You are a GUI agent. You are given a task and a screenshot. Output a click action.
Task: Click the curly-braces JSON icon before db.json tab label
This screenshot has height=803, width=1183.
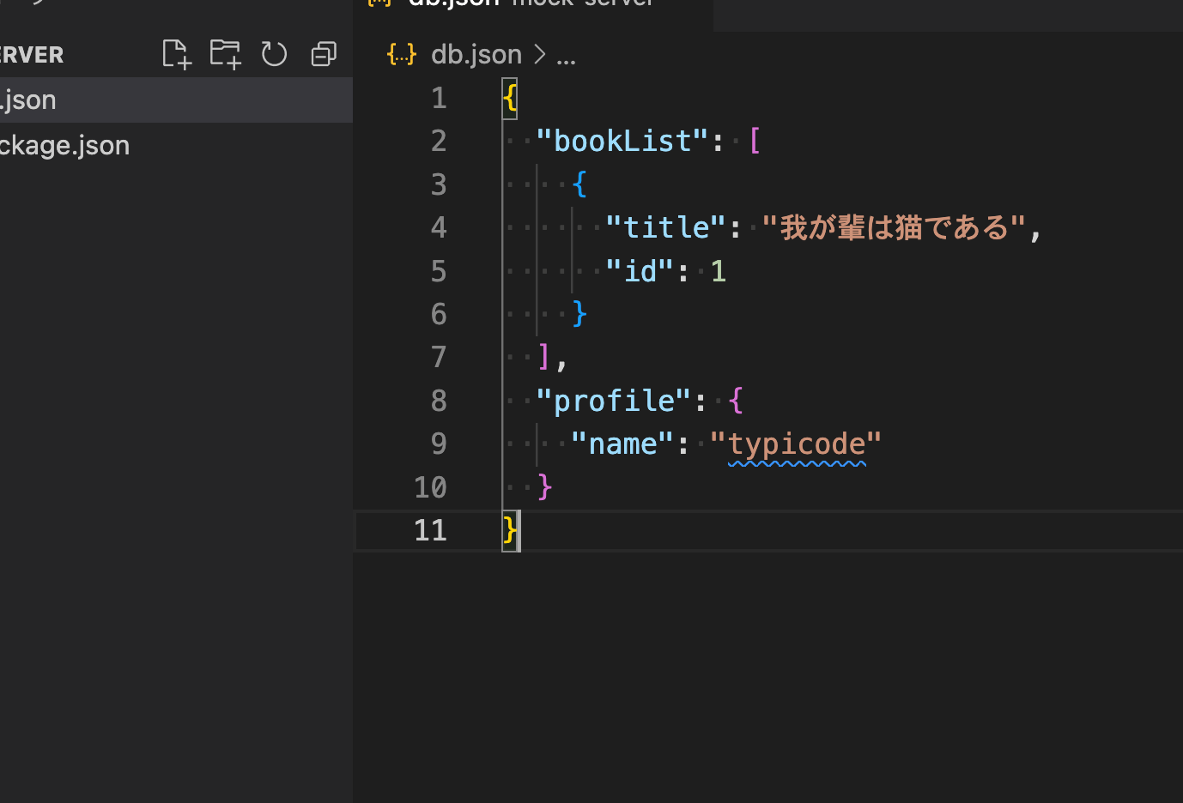pos(378,3)
